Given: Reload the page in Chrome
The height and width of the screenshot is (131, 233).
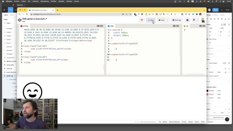Looking at the screenshot, I should [27, 14].
